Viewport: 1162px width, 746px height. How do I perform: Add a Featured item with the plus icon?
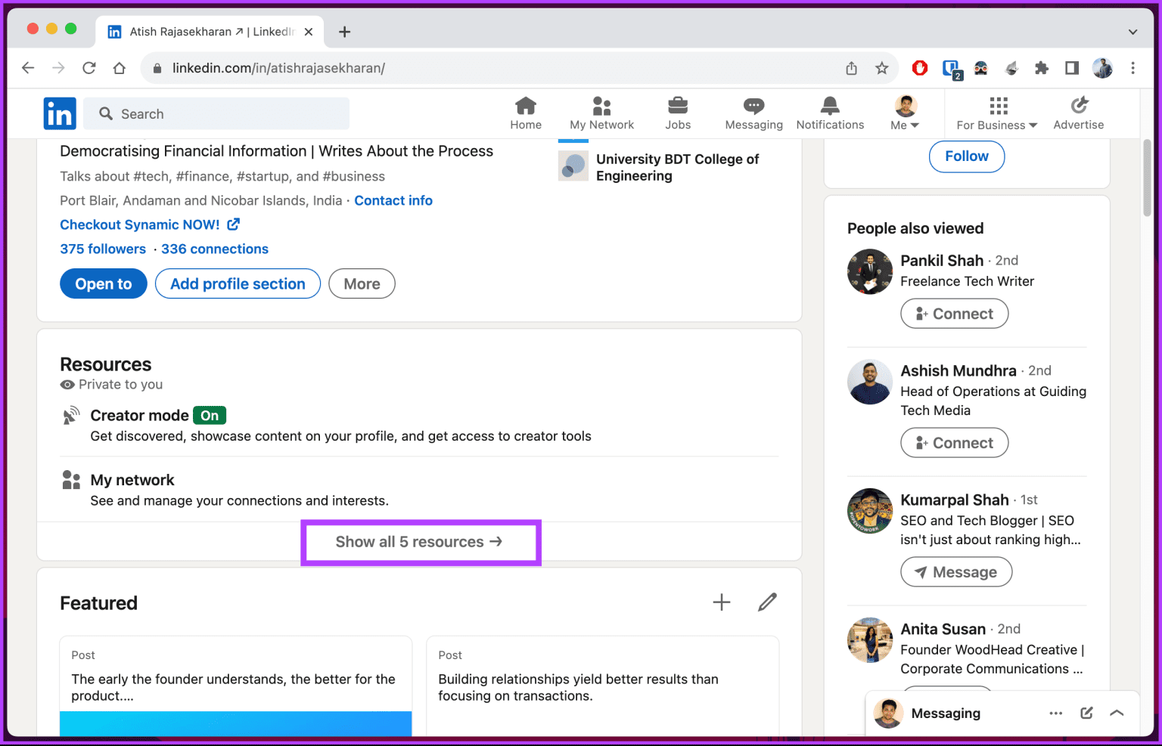click(x=721, y=602)
